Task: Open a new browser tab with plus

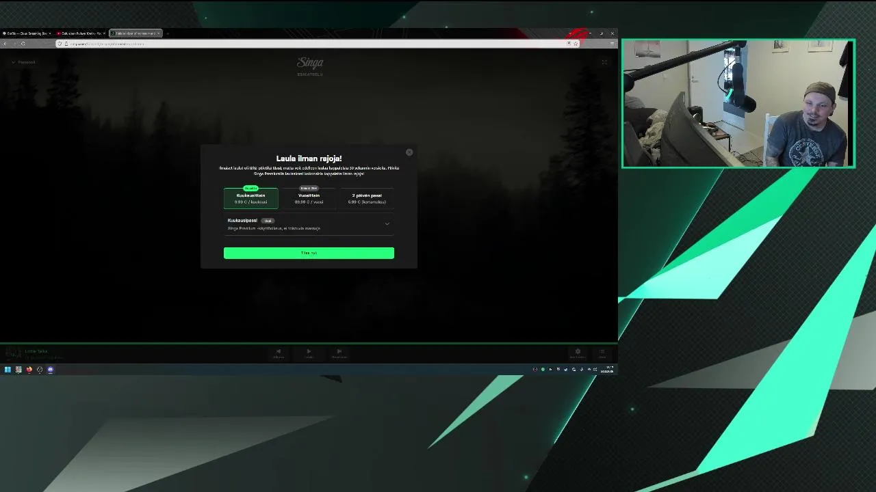Action: [x=168, y=33]
